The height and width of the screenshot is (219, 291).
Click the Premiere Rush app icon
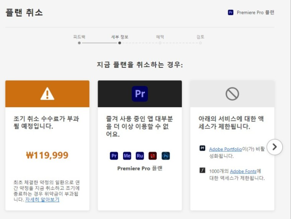(140, 156)
